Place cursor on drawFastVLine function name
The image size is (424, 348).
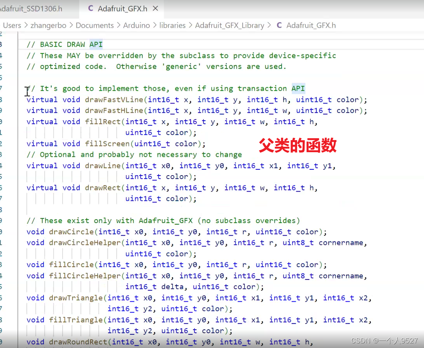coord(114,100)
